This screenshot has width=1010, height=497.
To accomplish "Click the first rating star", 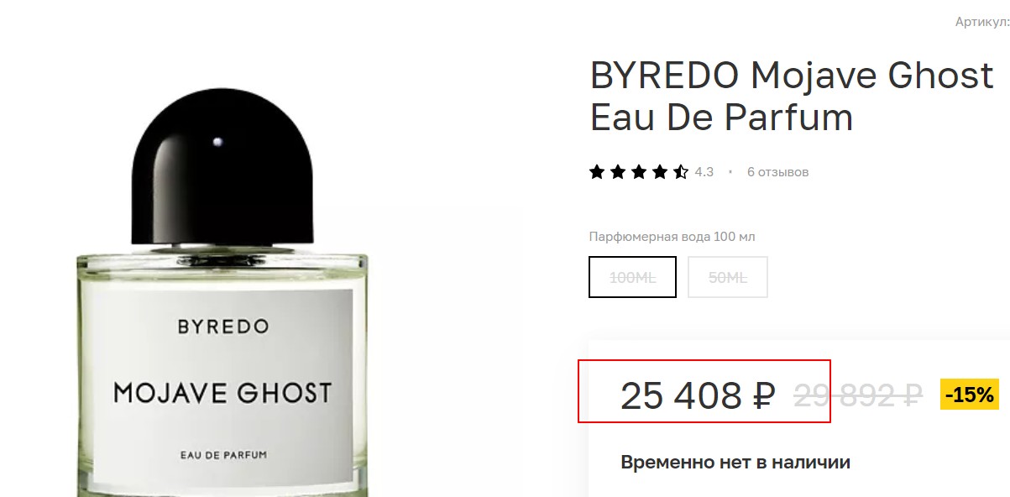I will (x=597, y=172).
